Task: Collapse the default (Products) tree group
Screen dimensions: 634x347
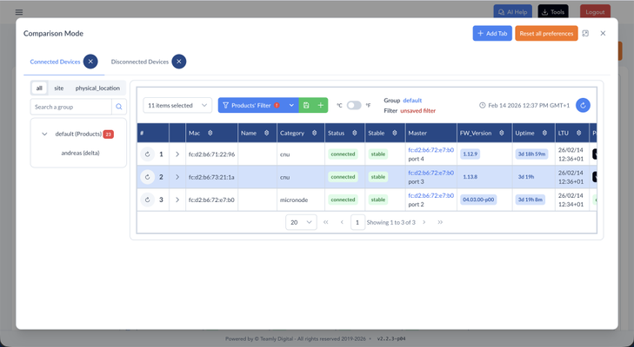Action: pos(44,134)
